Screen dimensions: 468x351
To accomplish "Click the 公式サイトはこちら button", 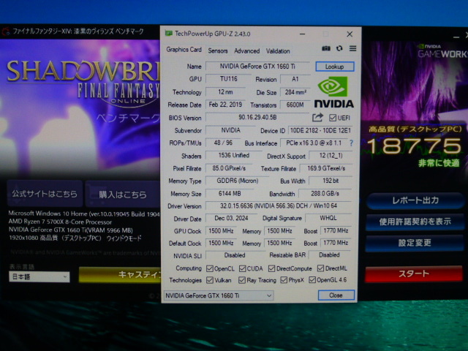I will [x=45, y=193].
